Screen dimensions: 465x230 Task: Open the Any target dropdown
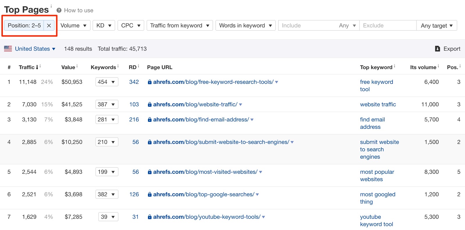click(x=437, y=26)
